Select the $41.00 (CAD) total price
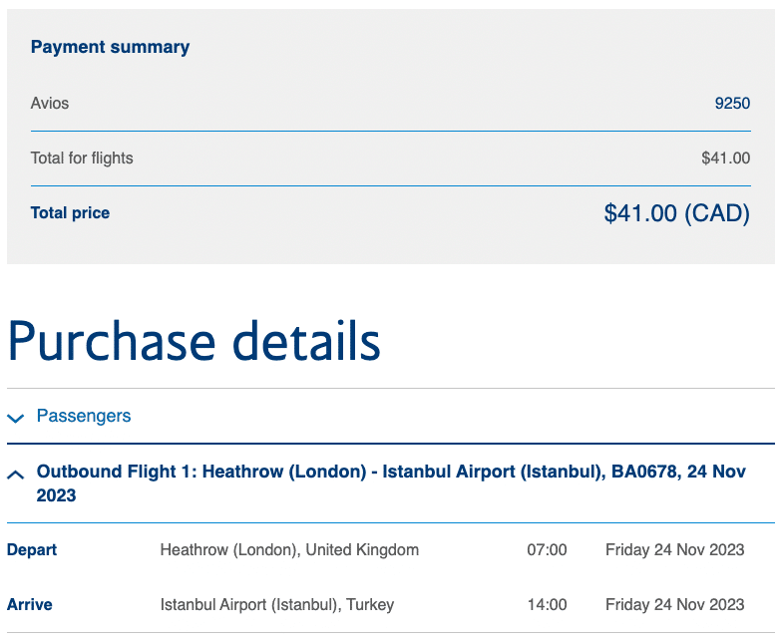 (676, 213)
